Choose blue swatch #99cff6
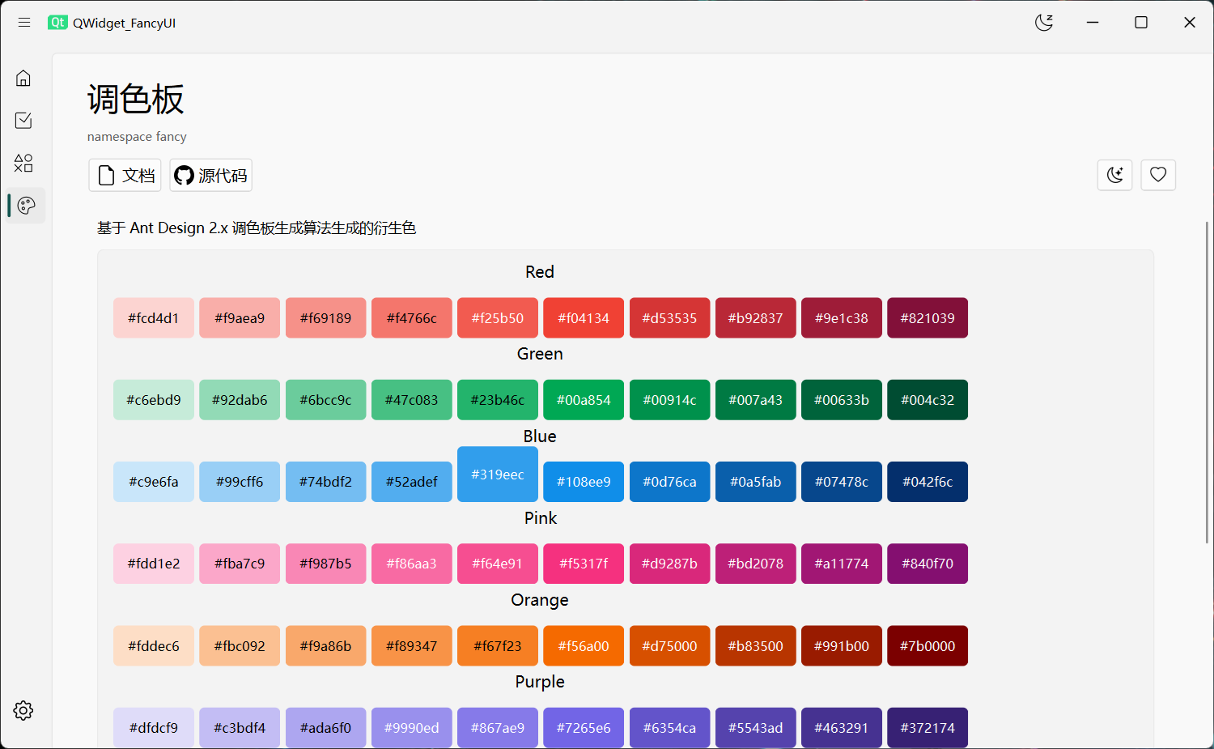This screenshot has height=749, width=1214. [240, 482]
